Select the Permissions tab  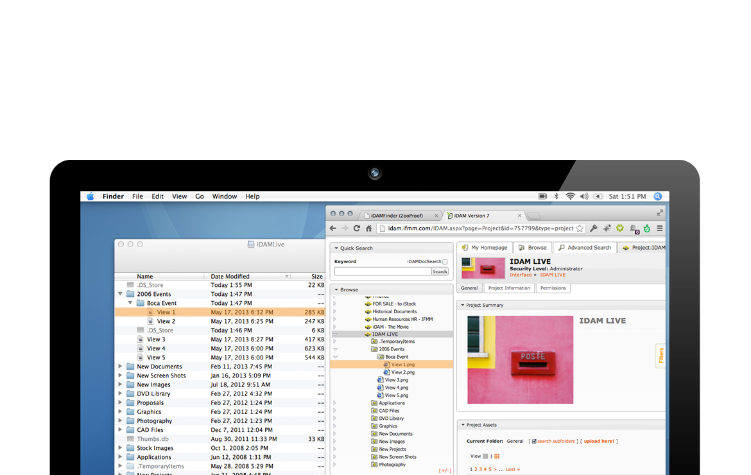(553, 288)
